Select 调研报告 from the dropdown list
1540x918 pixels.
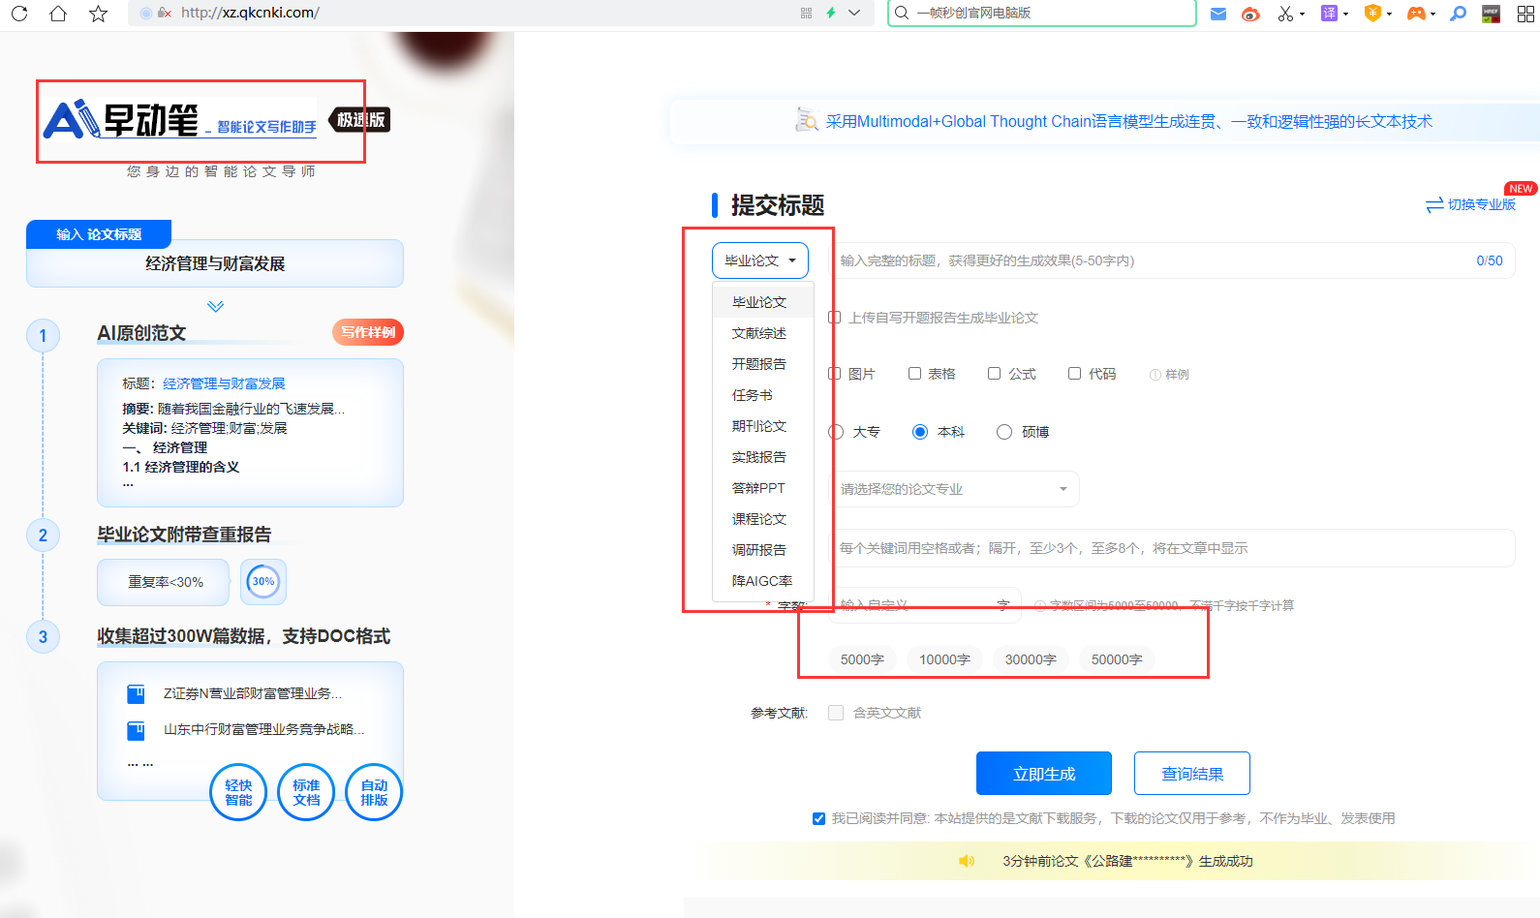[x=762, y=550]
